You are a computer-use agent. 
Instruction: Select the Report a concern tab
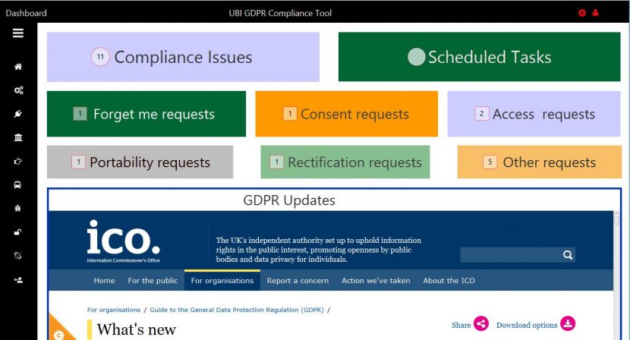tap(298, 281)
